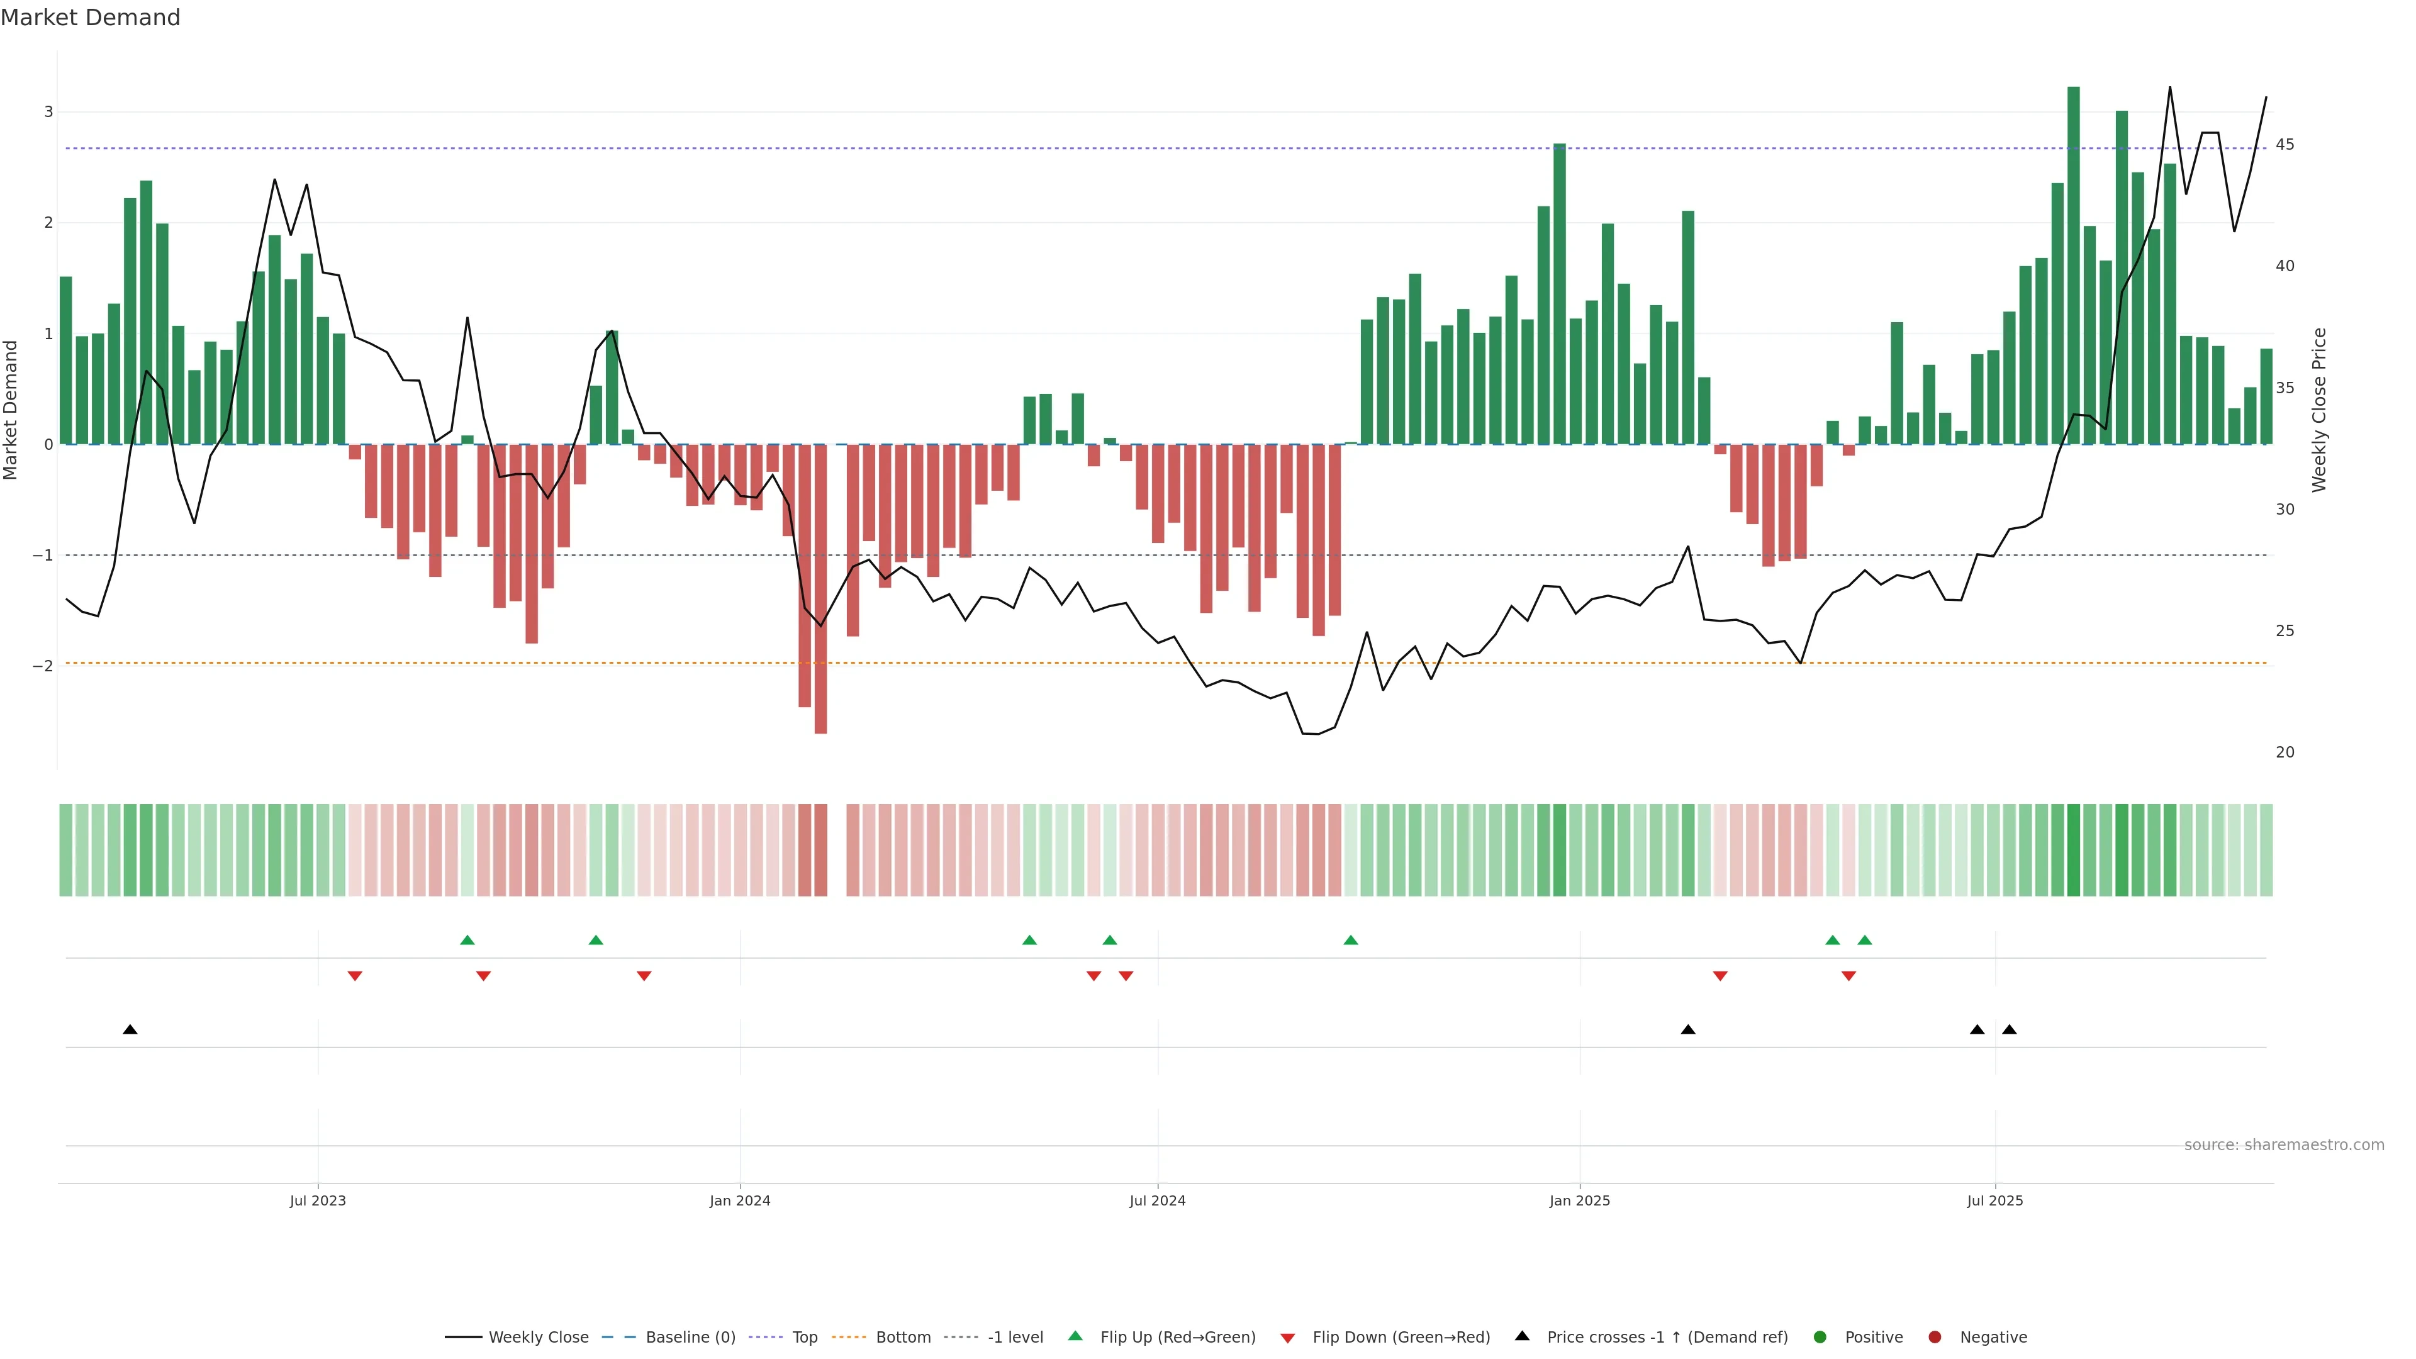The width and height of the screenshot is (2416, 1359).
Task: Toggle the -1 level legend entry
Action: (x=1015, y=1338)
